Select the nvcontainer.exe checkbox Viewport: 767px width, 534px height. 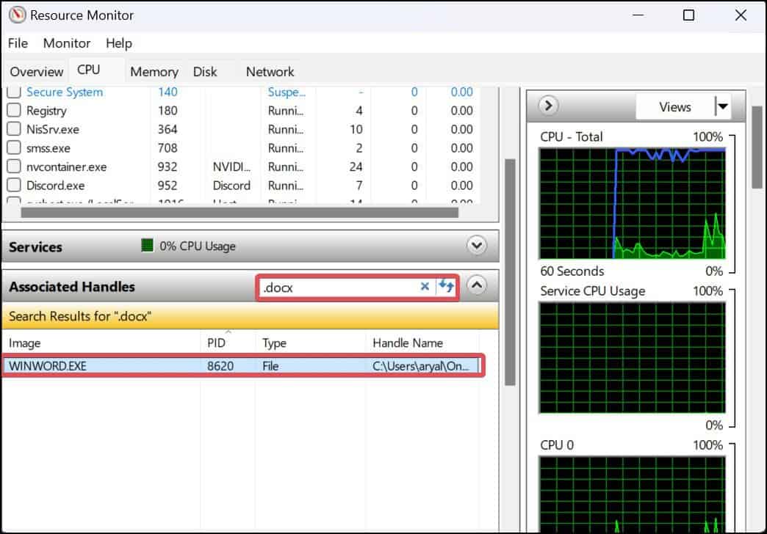pos(14,166)
